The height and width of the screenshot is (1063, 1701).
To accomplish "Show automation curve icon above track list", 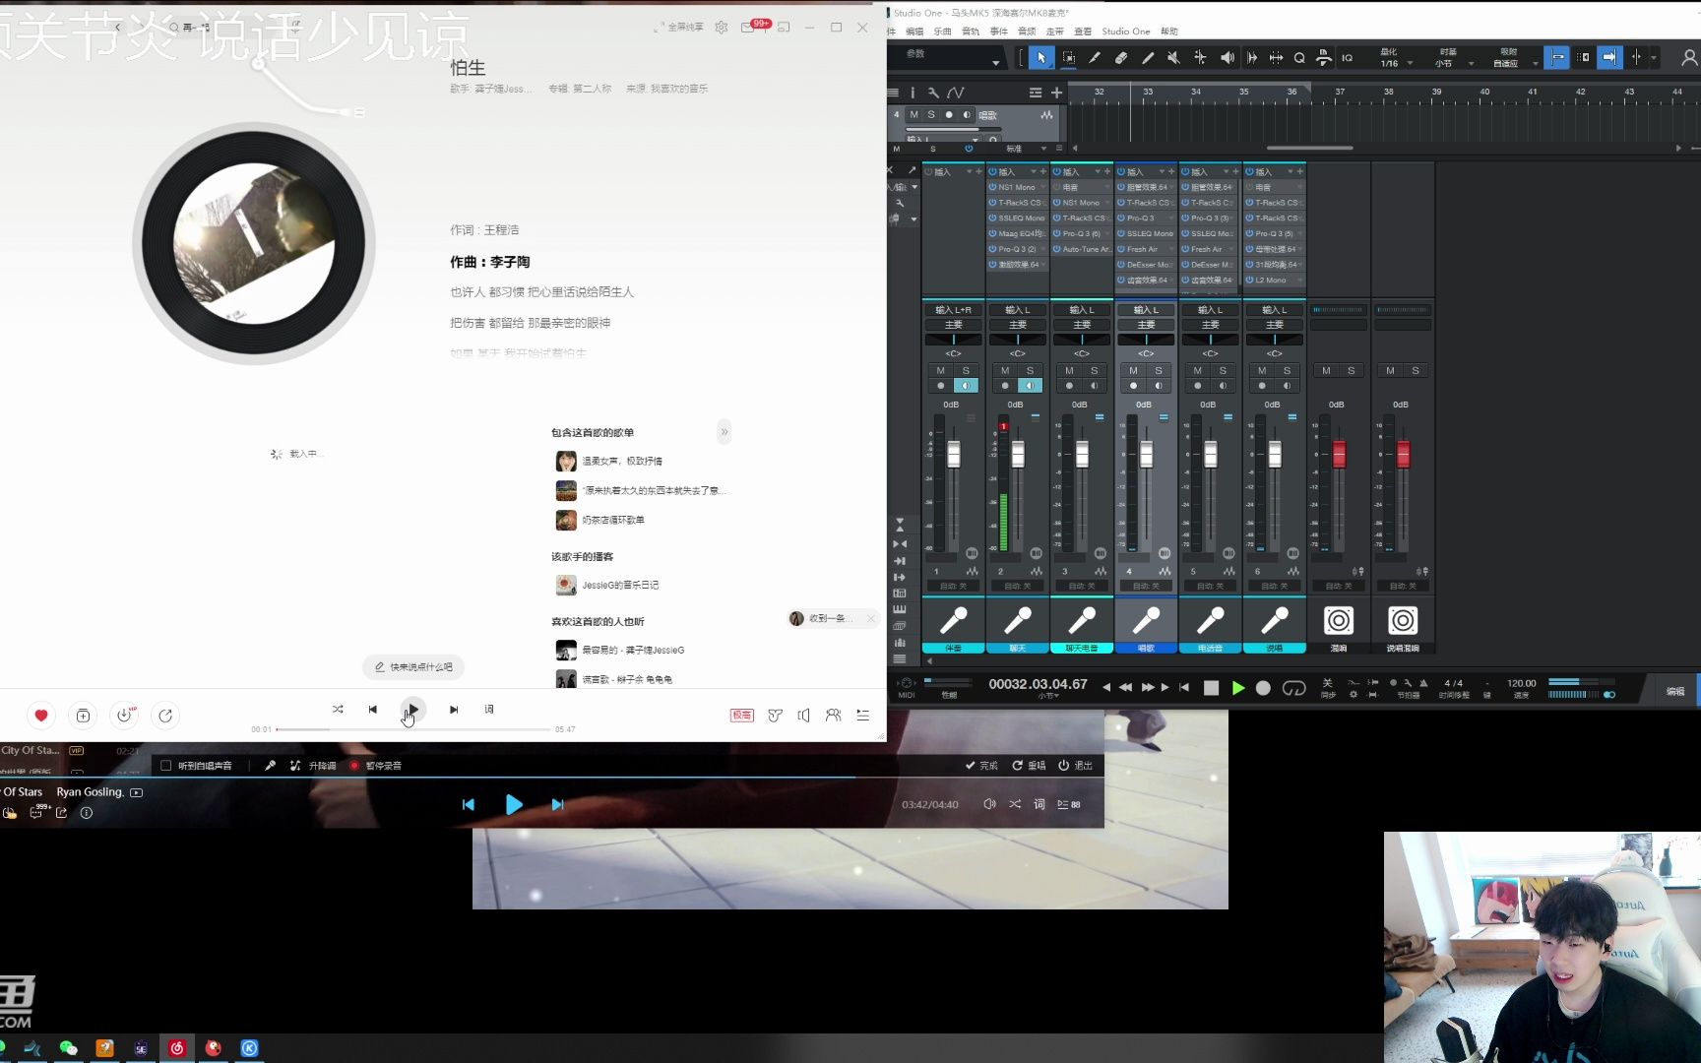I will (x=955, y=93).
